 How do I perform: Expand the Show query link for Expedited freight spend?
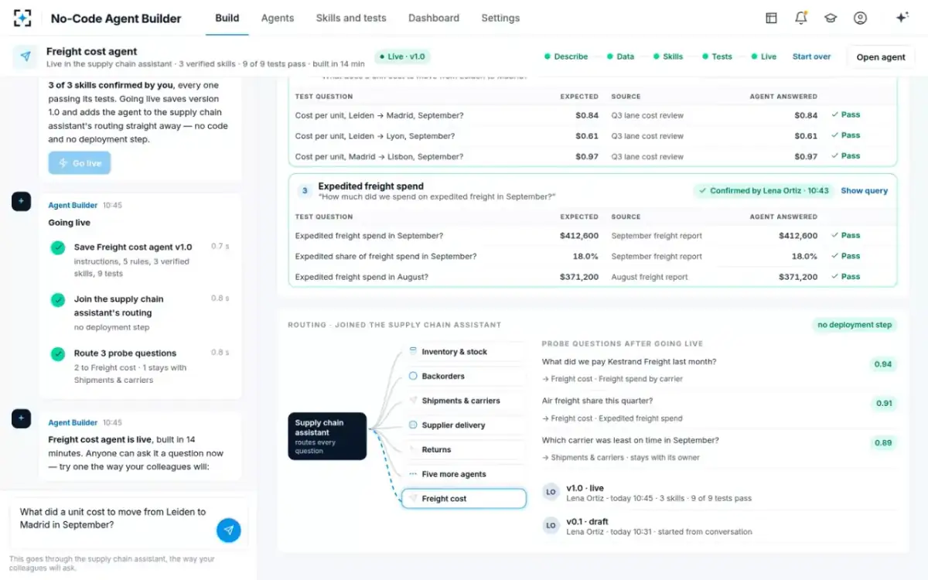tap(864, 190)
